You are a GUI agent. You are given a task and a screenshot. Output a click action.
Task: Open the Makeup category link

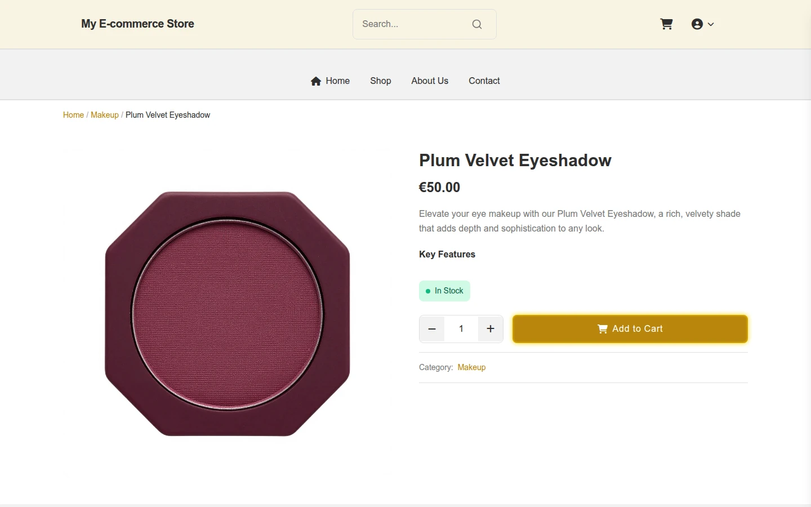(x=471, y=367)
